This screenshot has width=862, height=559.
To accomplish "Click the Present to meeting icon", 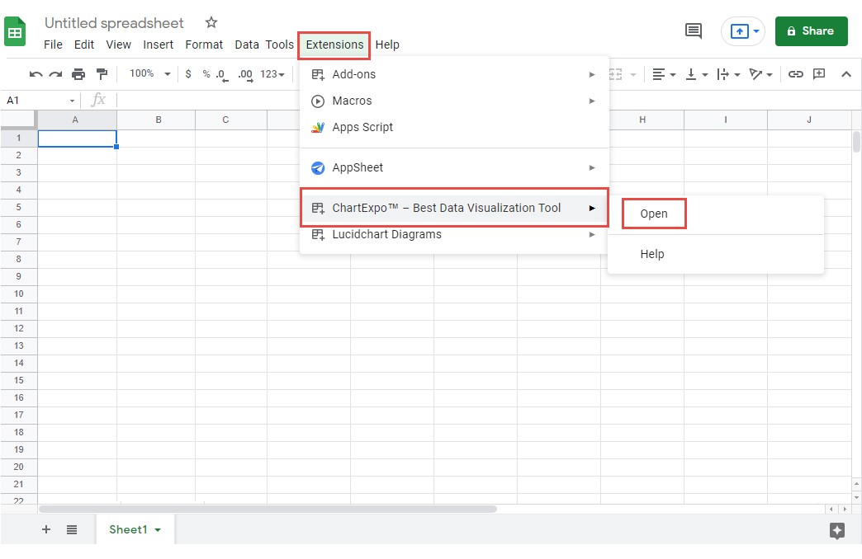I will tap(739, 31).
